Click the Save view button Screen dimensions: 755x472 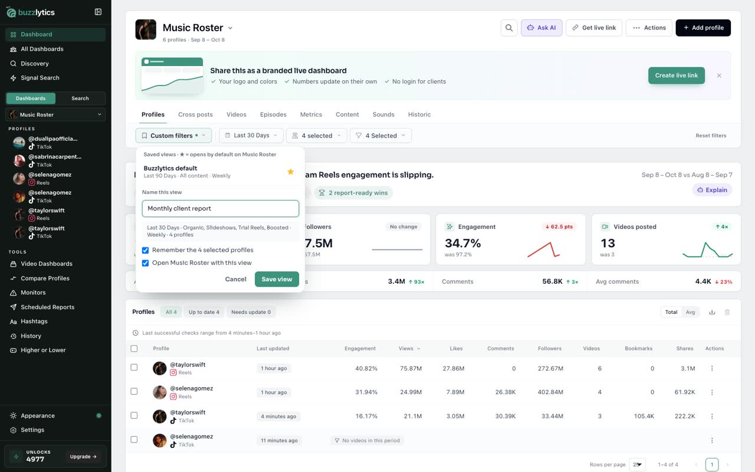point(277,279)
